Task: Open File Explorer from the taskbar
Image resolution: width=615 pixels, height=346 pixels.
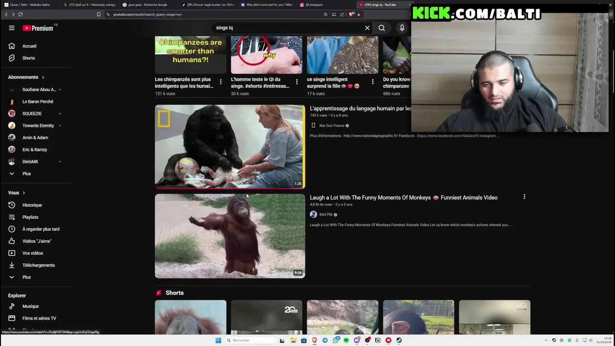Action: coord(293,340)
